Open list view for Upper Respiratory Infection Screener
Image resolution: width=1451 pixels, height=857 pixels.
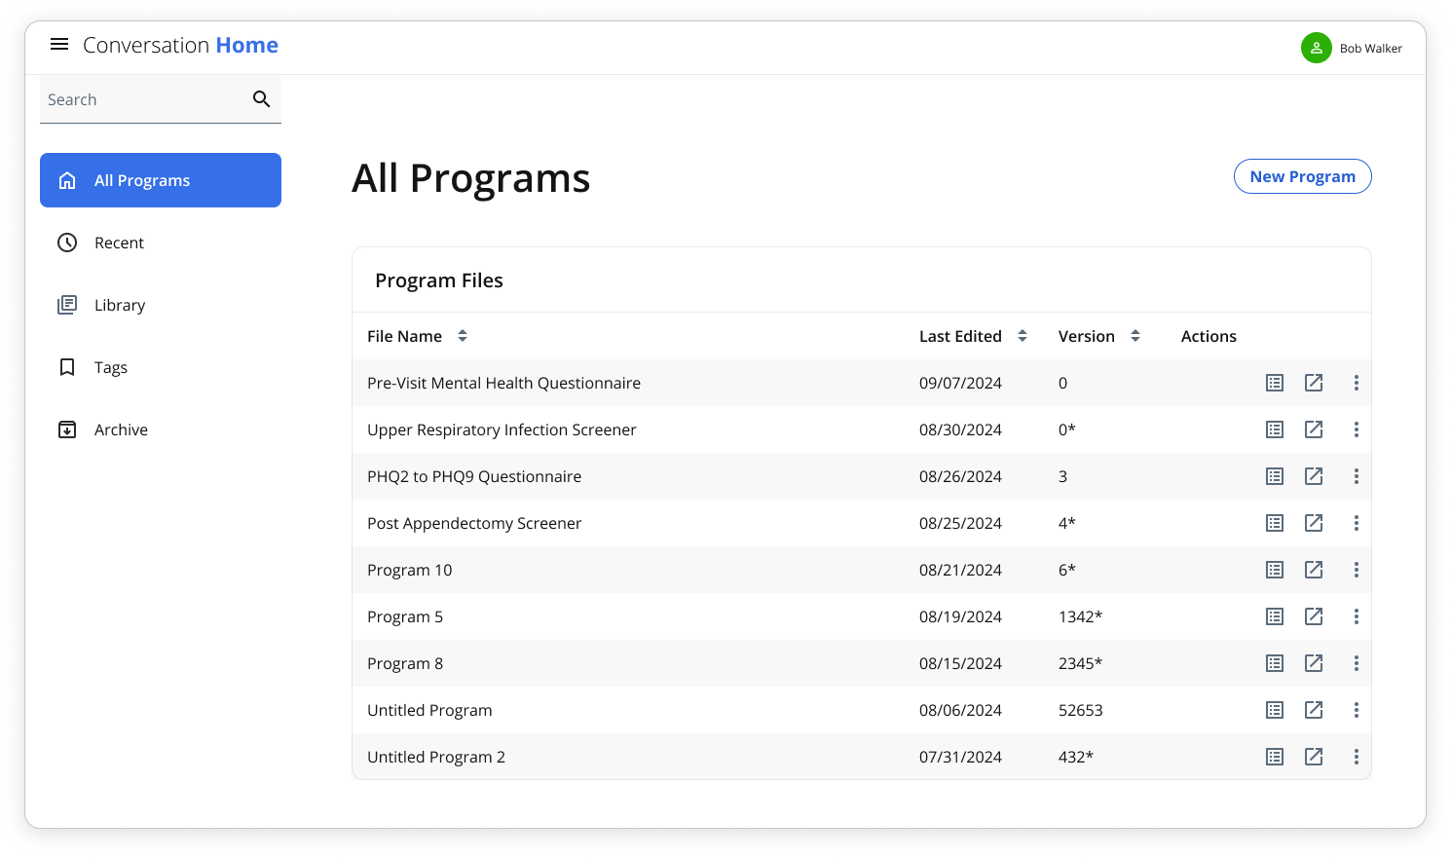[x=1275, y=429]
